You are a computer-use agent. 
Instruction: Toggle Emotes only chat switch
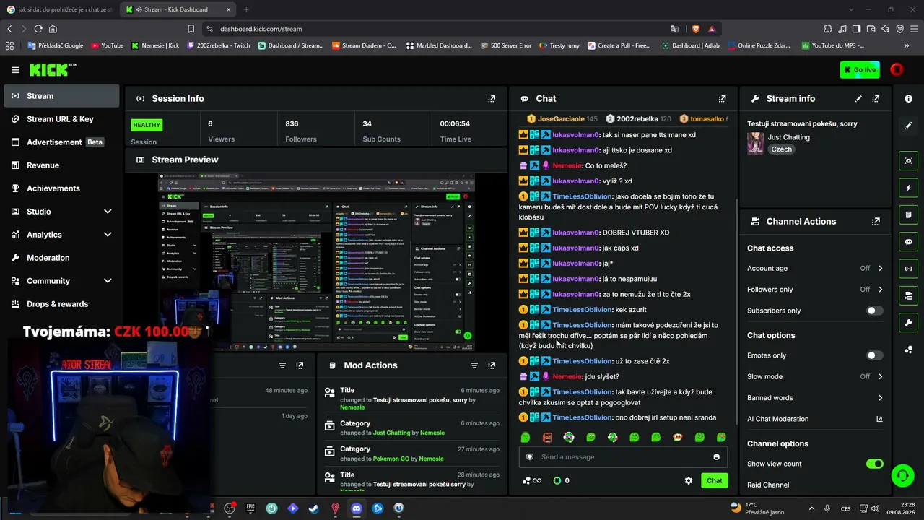(x=874, y=355)
